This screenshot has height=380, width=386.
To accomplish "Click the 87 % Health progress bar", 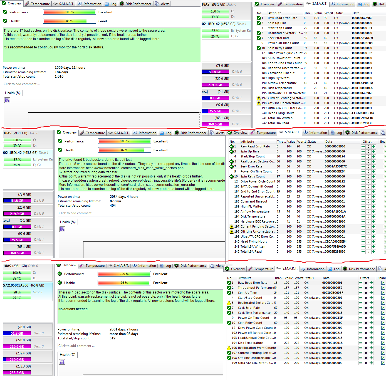I will (124, 150).
